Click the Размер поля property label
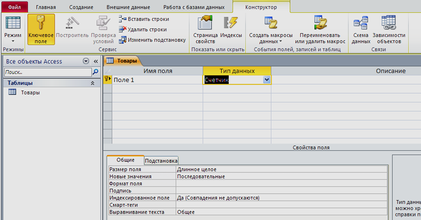This screenshot has width=421, height=220. click(x=125, y=170)
